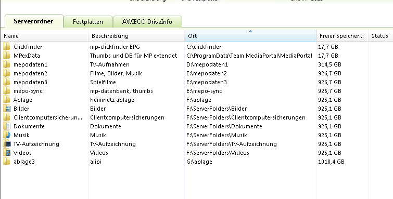This screenshot has width=393, height=199.
Task: Select the mepodaten1 row name
Action: point(30,64)
